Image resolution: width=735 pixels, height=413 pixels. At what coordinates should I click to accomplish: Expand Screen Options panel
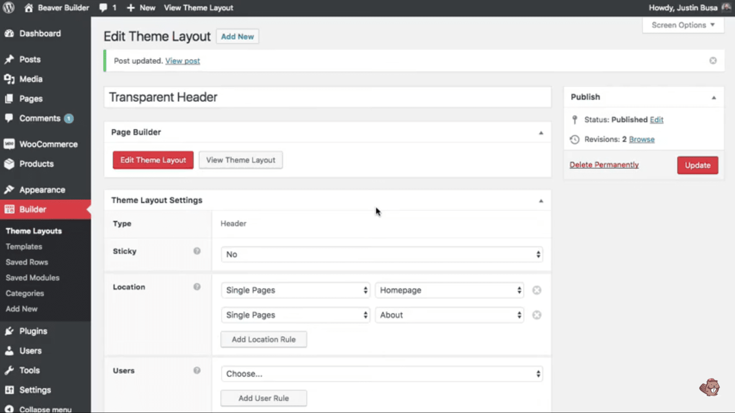coord(683,25)
